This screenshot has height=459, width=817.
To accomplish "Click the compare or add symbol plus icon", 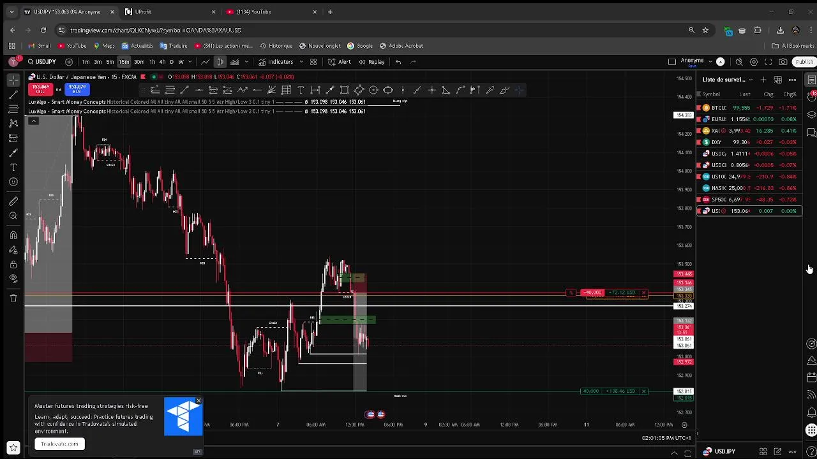I will (x=69, y=62).
